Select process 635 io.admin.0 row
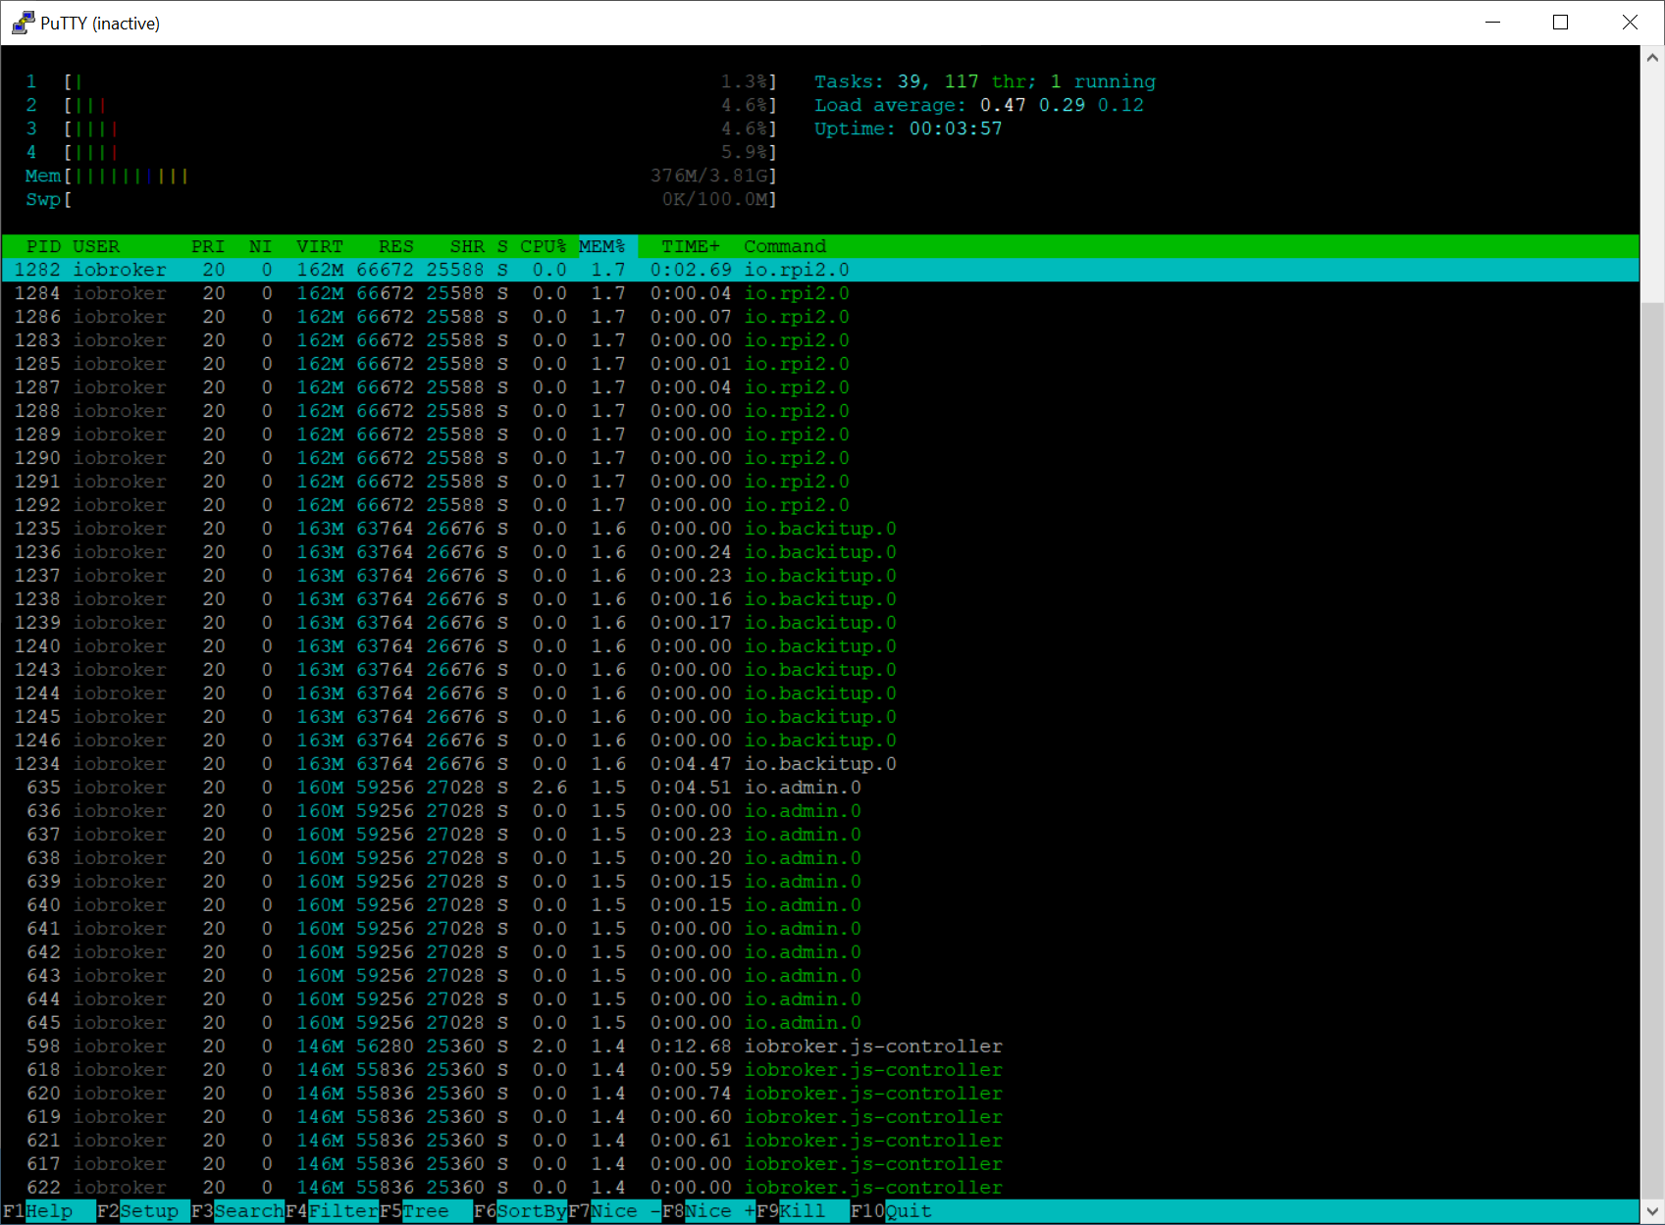 (x=820, y=788)
